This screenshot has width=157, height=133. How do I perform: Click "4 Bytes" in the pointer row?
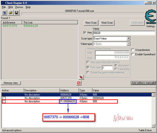(83, 101)
